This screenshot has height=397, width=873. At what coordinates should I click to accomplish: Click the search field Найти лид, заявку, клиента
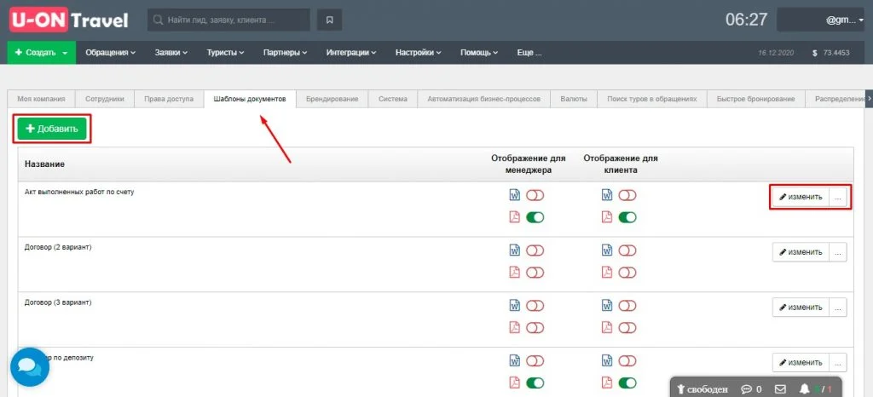pyautogui.click(x=228, y=20)
